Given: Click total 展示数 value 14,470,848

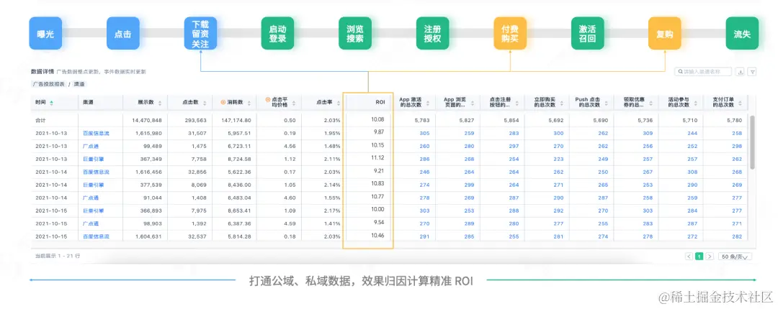Looking at the screenshot, I should click(x=147, y=120).
